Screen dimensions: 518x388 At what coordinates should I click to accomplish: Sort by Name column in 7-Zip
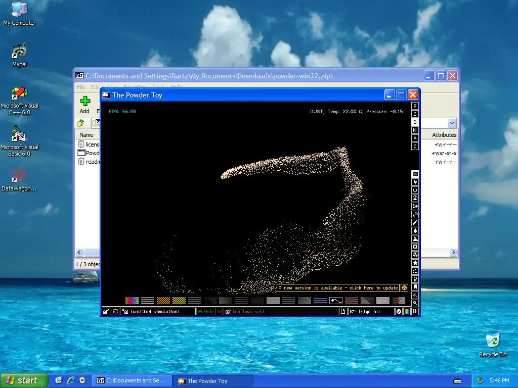coord(86,135)
